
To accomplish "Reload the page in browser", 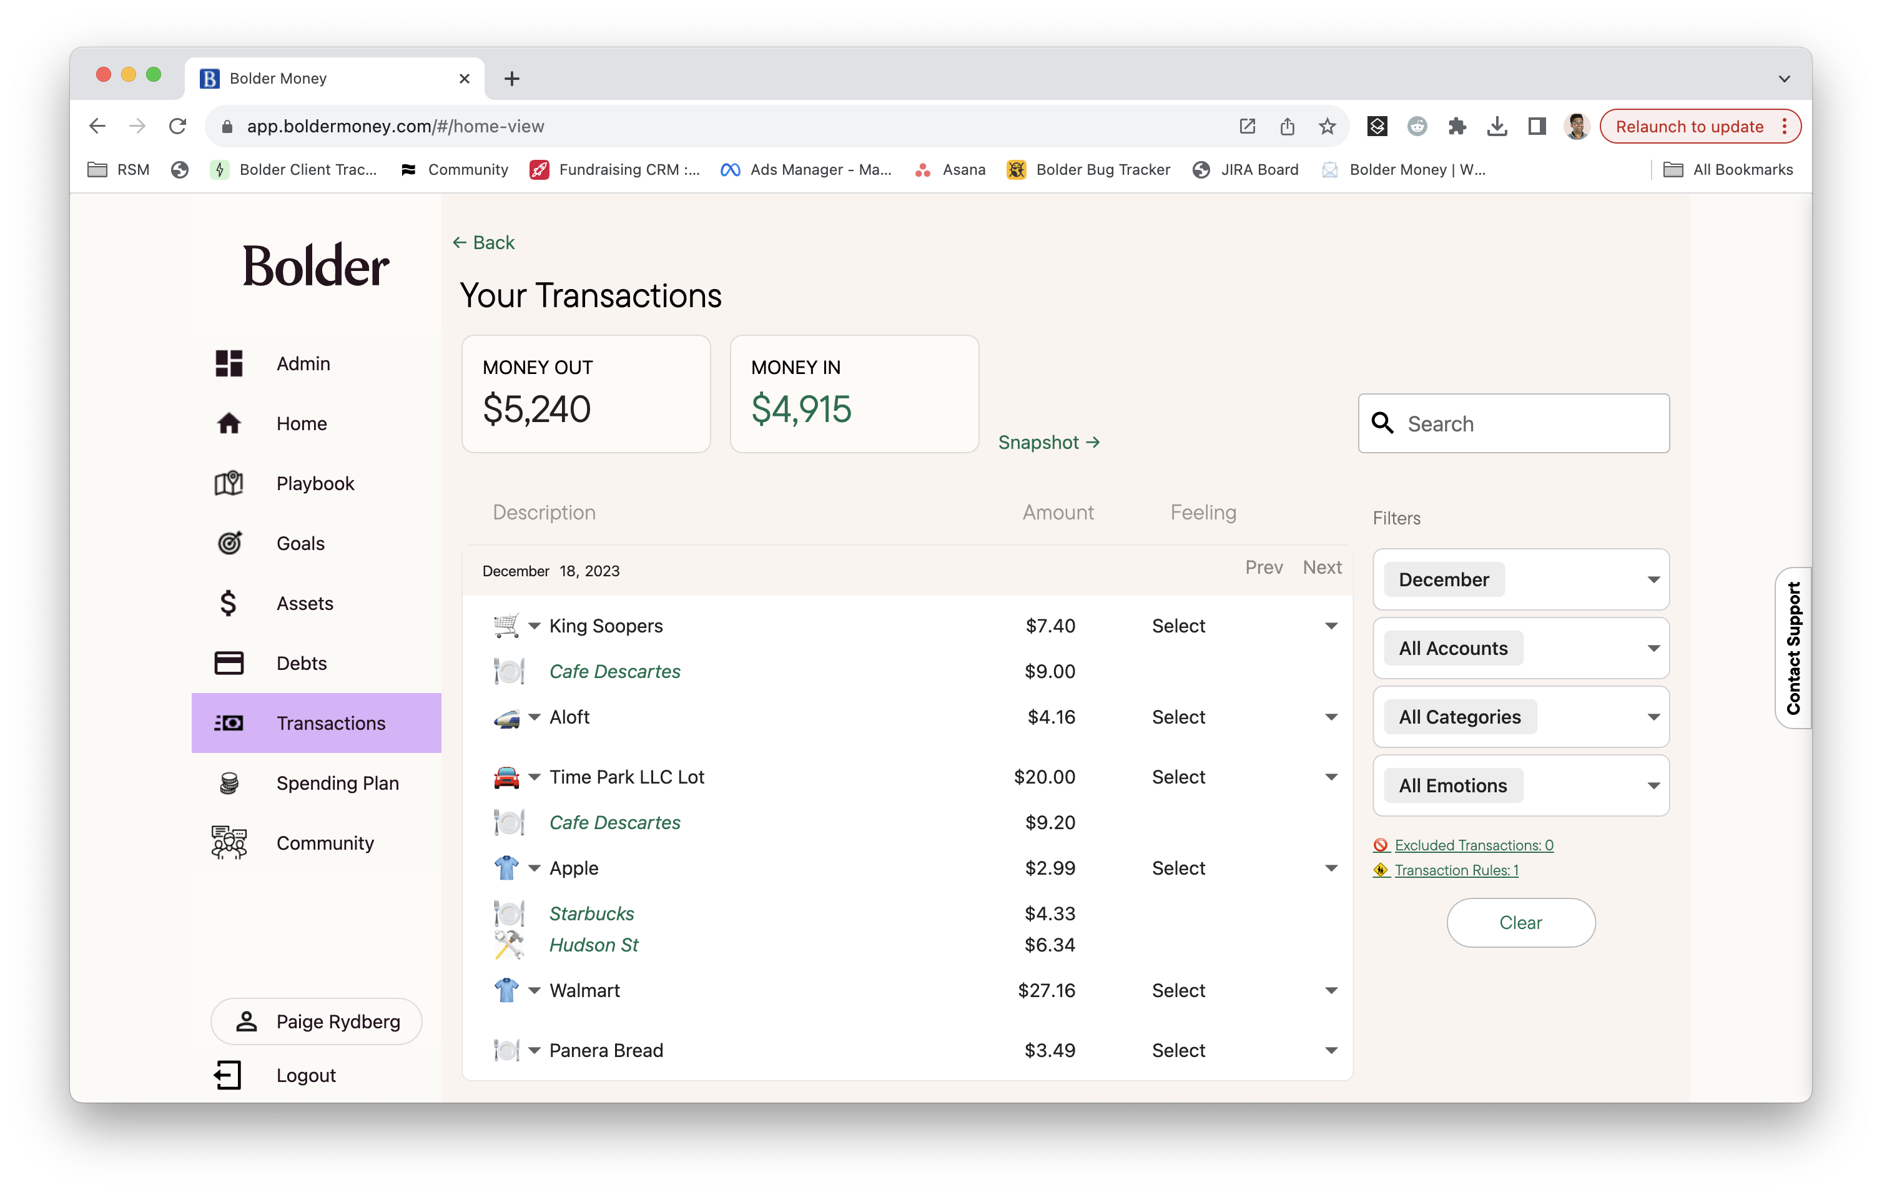I will (x=178, y=126).
